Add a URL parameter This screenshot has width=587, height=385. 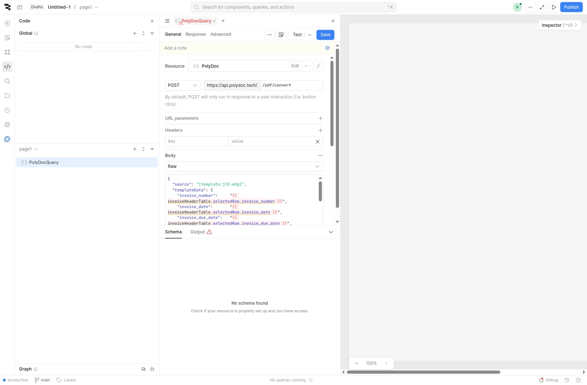(320, 118)
